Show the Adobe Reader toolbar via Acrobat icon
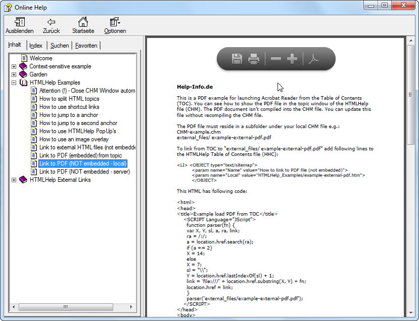Image resolution: width=419 pixels, height=321 pixels. 314,59
